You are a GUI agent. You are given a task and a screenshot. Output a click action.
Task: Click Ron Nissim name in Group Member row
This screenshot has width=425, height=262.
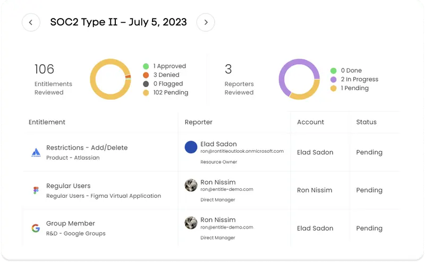[218, 220]
